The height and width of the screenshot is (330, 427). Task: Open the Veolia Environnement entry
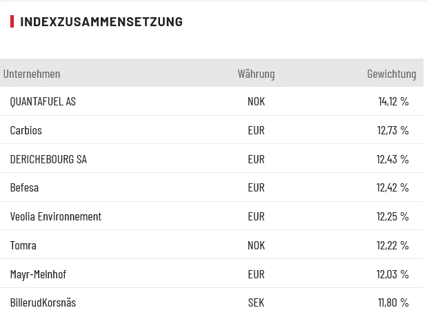tap(55, 216)
